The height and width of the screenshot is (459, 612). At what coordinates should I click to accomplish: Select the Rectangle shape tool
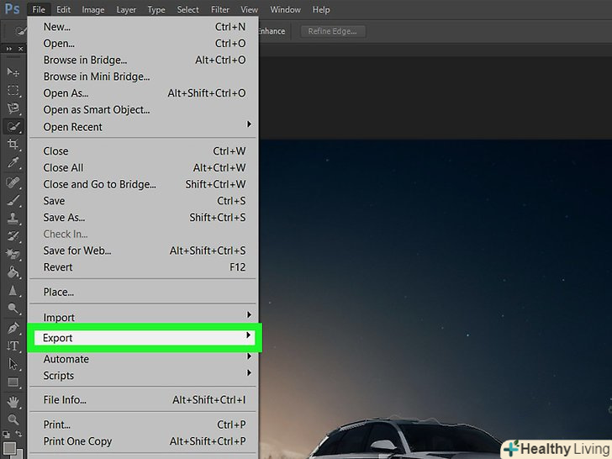pos(13,382)
